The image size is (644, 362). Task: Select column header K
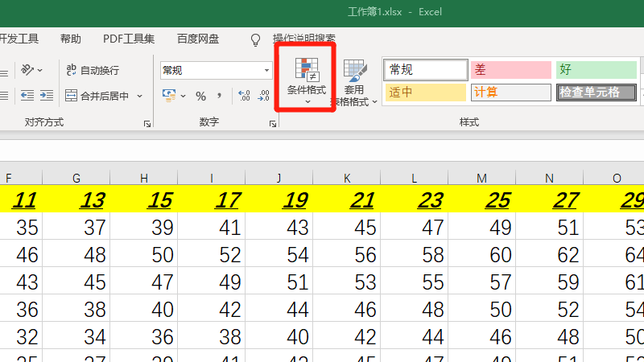point(347,177)
